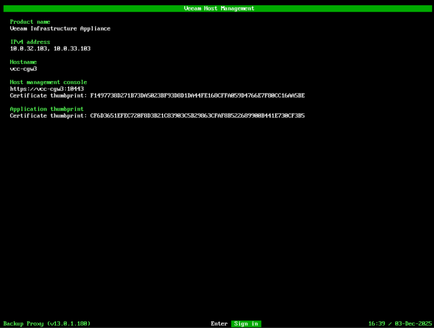
Task: Open the https://vcc-cgw3:10443 console URL
Action: (x=47, y=89)
